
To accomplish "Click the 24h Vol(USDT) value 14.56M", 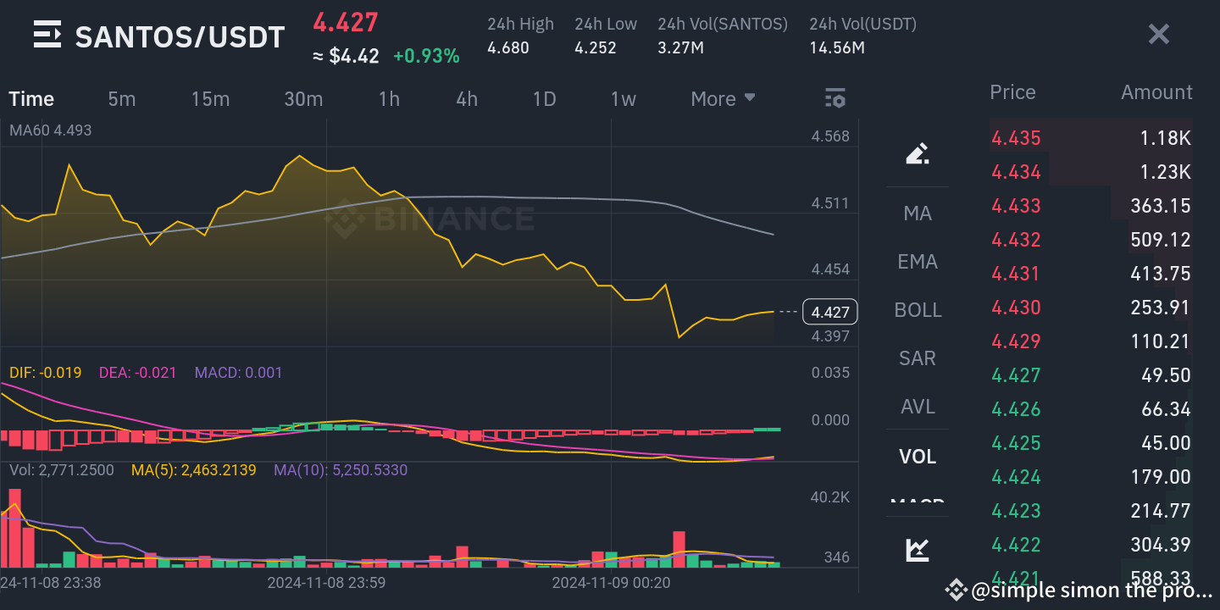I will click(837, 47).
